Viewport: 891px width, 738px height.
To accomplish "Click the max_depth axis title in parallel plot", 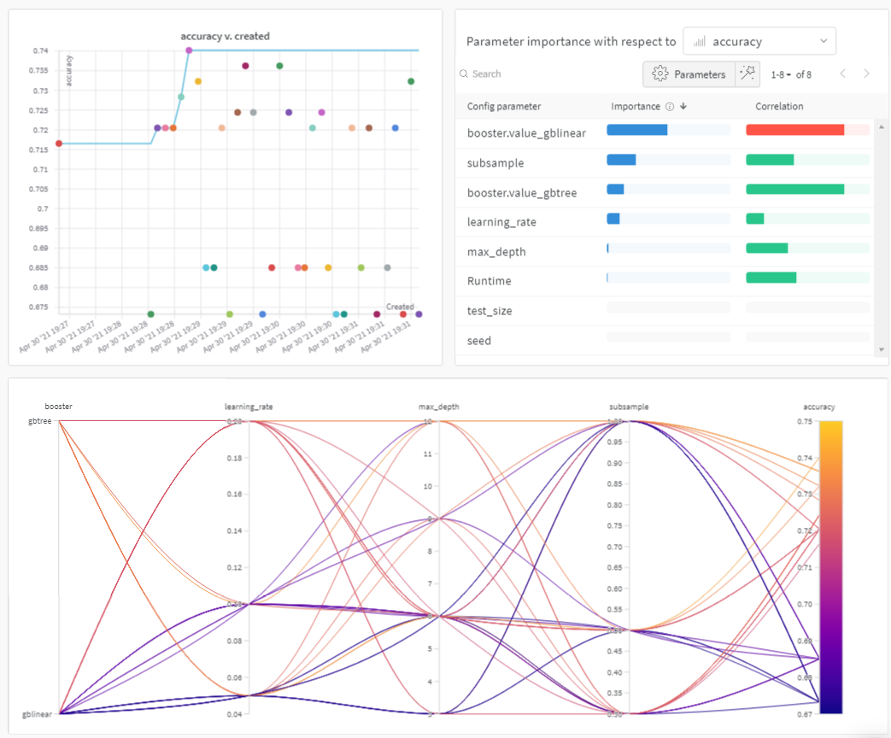I will pos(439,407).
